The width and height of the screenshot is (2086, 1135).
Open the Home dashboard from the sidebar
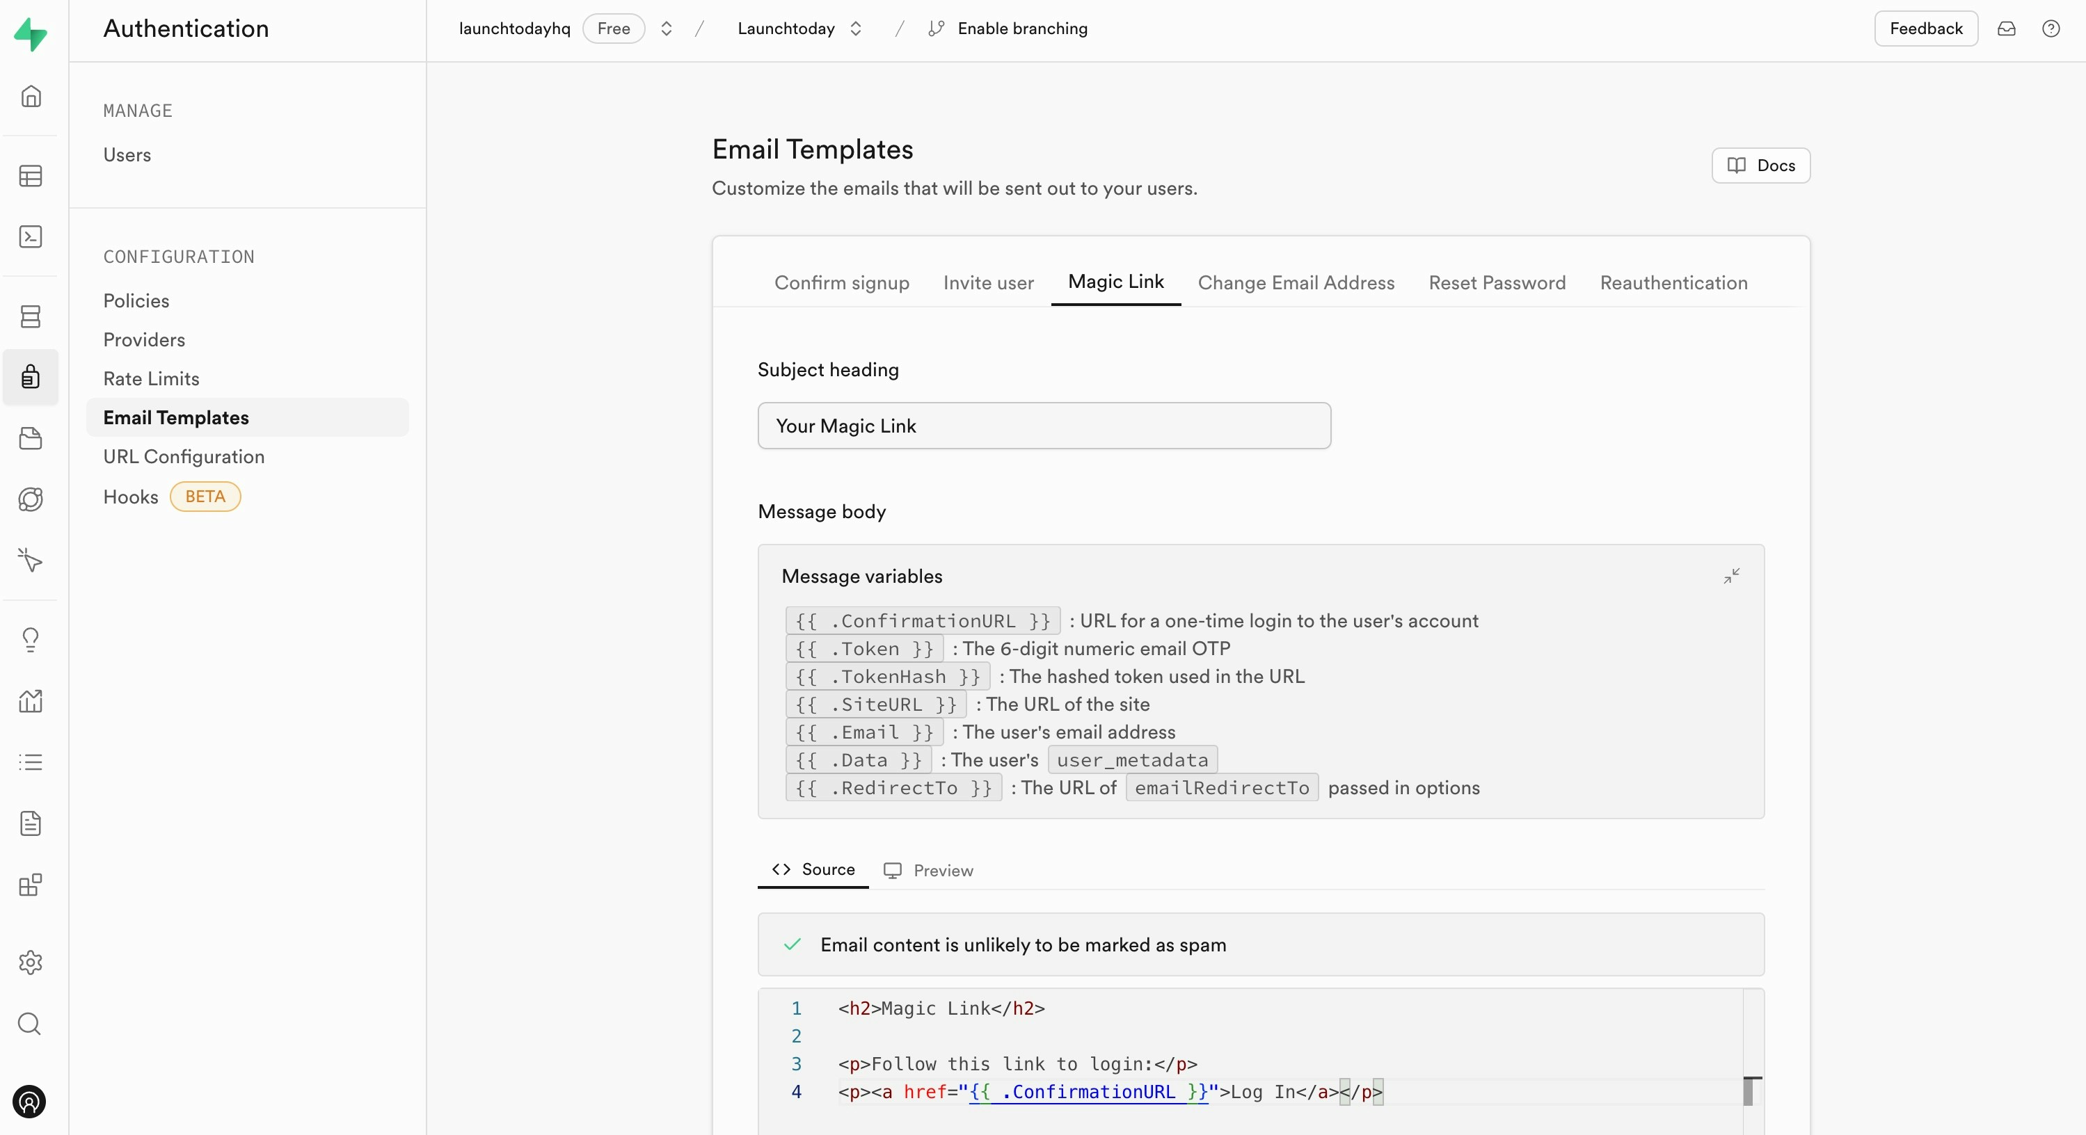click(31, 95)
